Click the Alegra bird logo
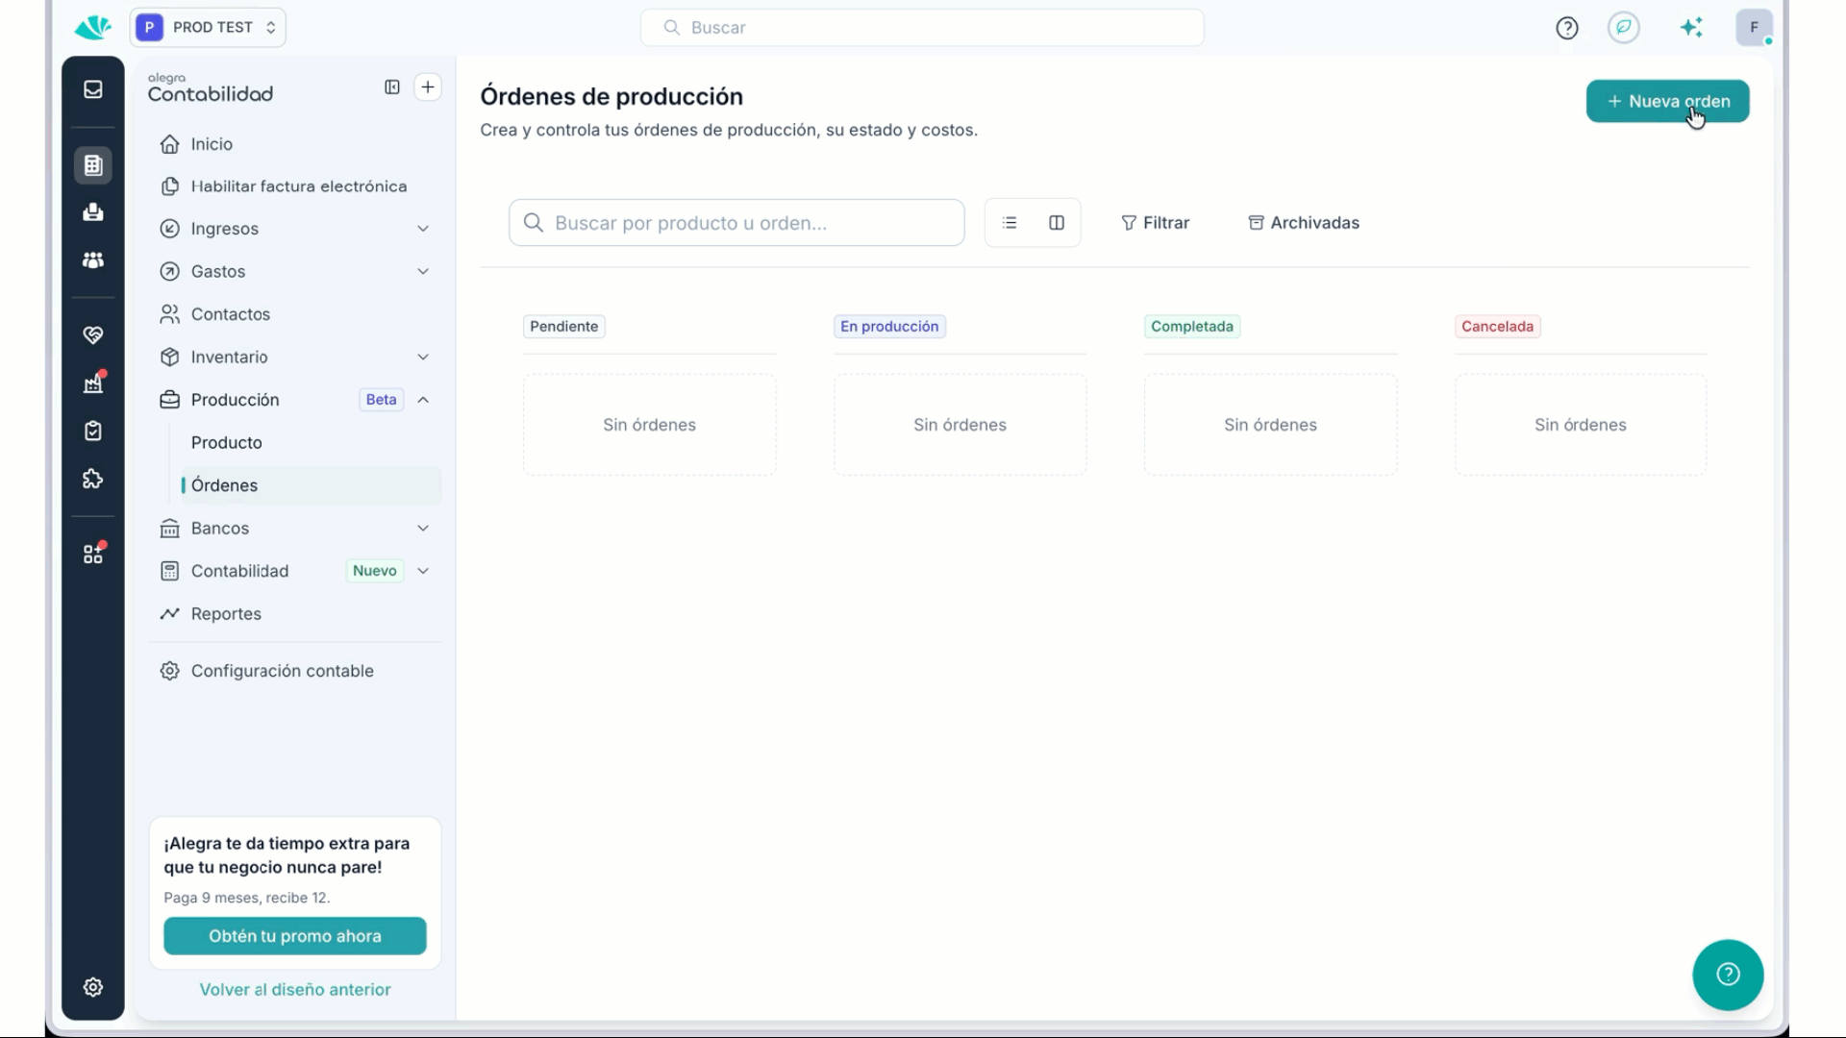The image size is (1846, 1038). tap(92, 28)
